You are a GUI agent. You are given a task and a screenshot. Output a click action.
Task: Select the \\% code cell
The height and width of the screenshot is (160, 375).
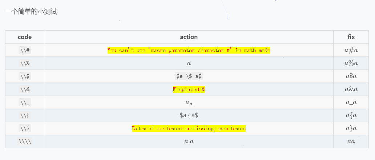(x=25, y=63)
